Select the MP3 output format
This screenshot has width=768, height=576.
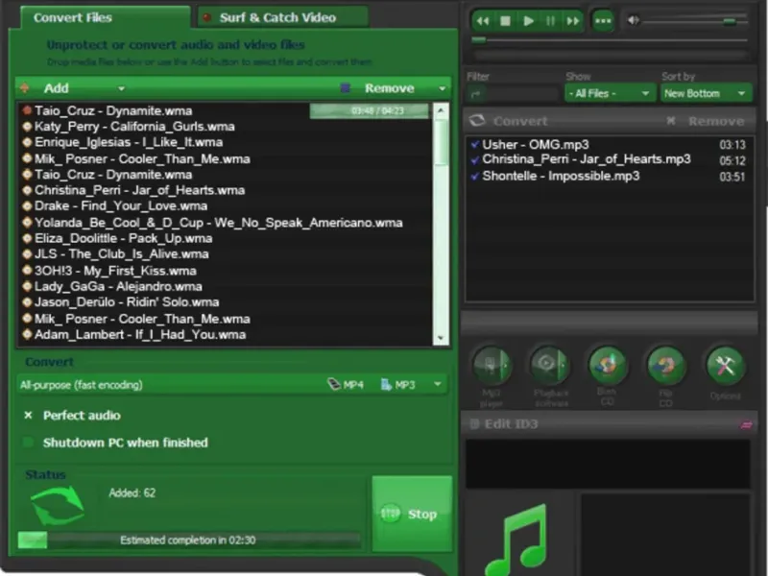[397, 385]
